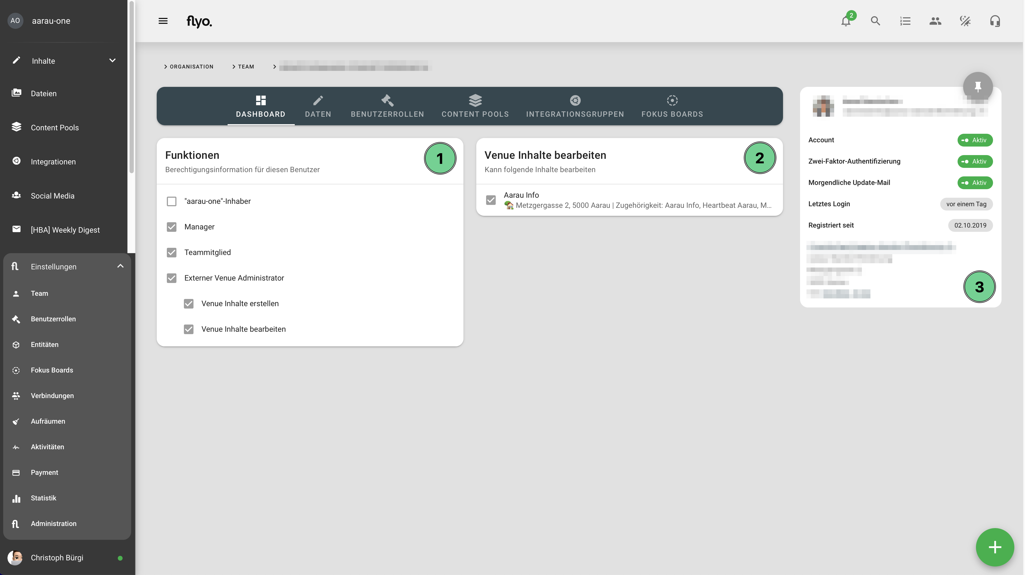Open the numbered task list icon

tap(905, 21)
